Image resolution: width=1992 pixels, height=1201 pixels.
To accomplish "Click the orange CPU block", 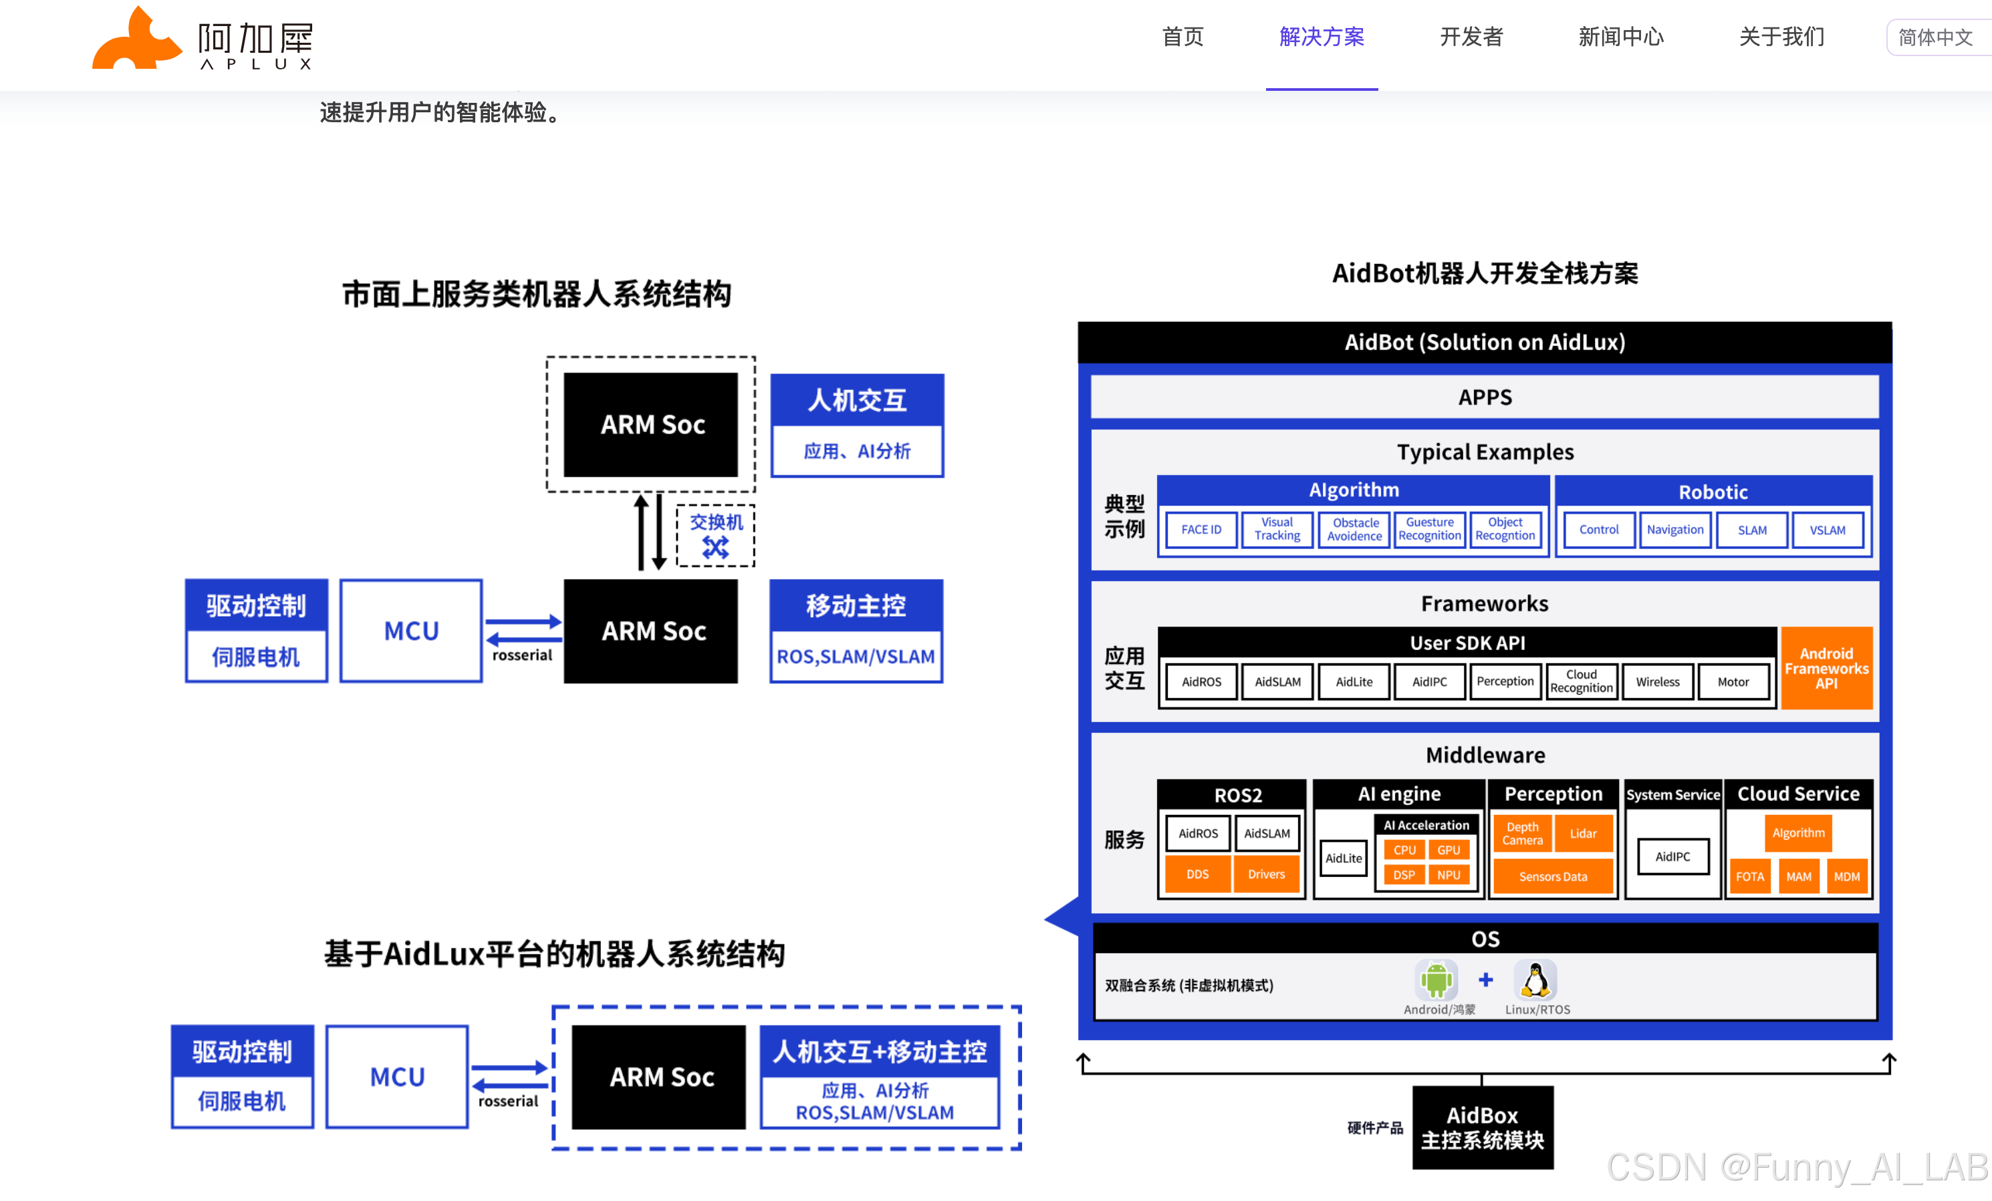I will [1404, 850].
